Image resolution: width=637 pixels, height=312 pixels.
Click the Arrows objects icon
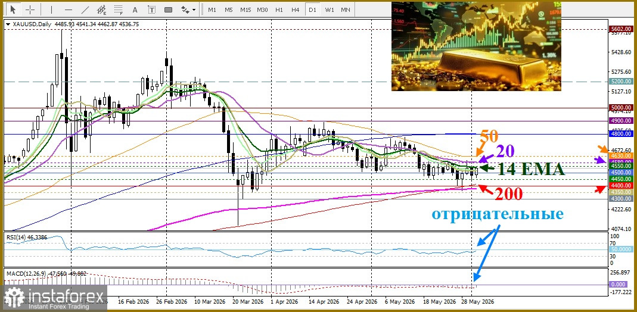[x=185, y=10]
